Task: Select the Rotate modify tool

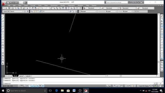Action: (x=162, y=32)
